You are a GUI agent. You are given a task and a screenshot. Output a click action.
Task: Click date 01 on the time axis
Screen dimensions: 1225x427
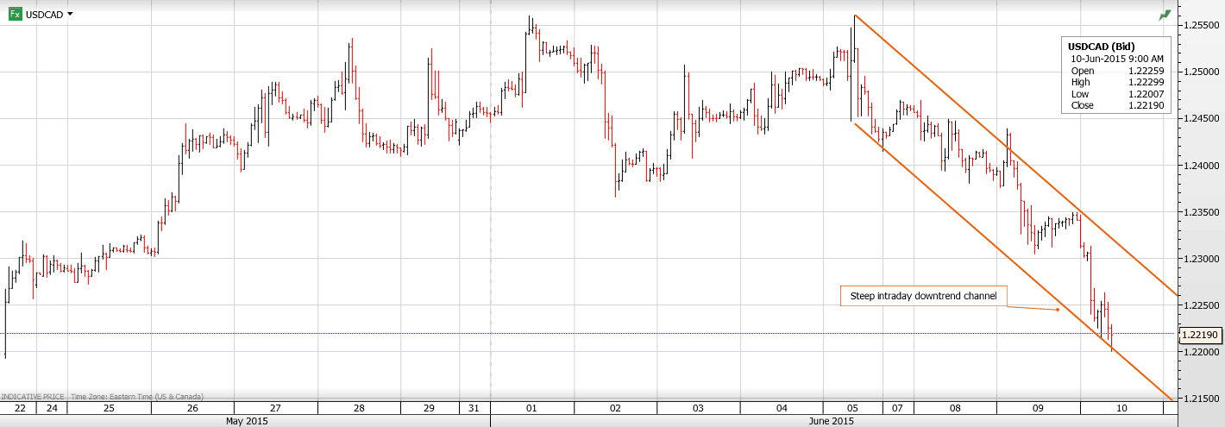coord(531,408)
